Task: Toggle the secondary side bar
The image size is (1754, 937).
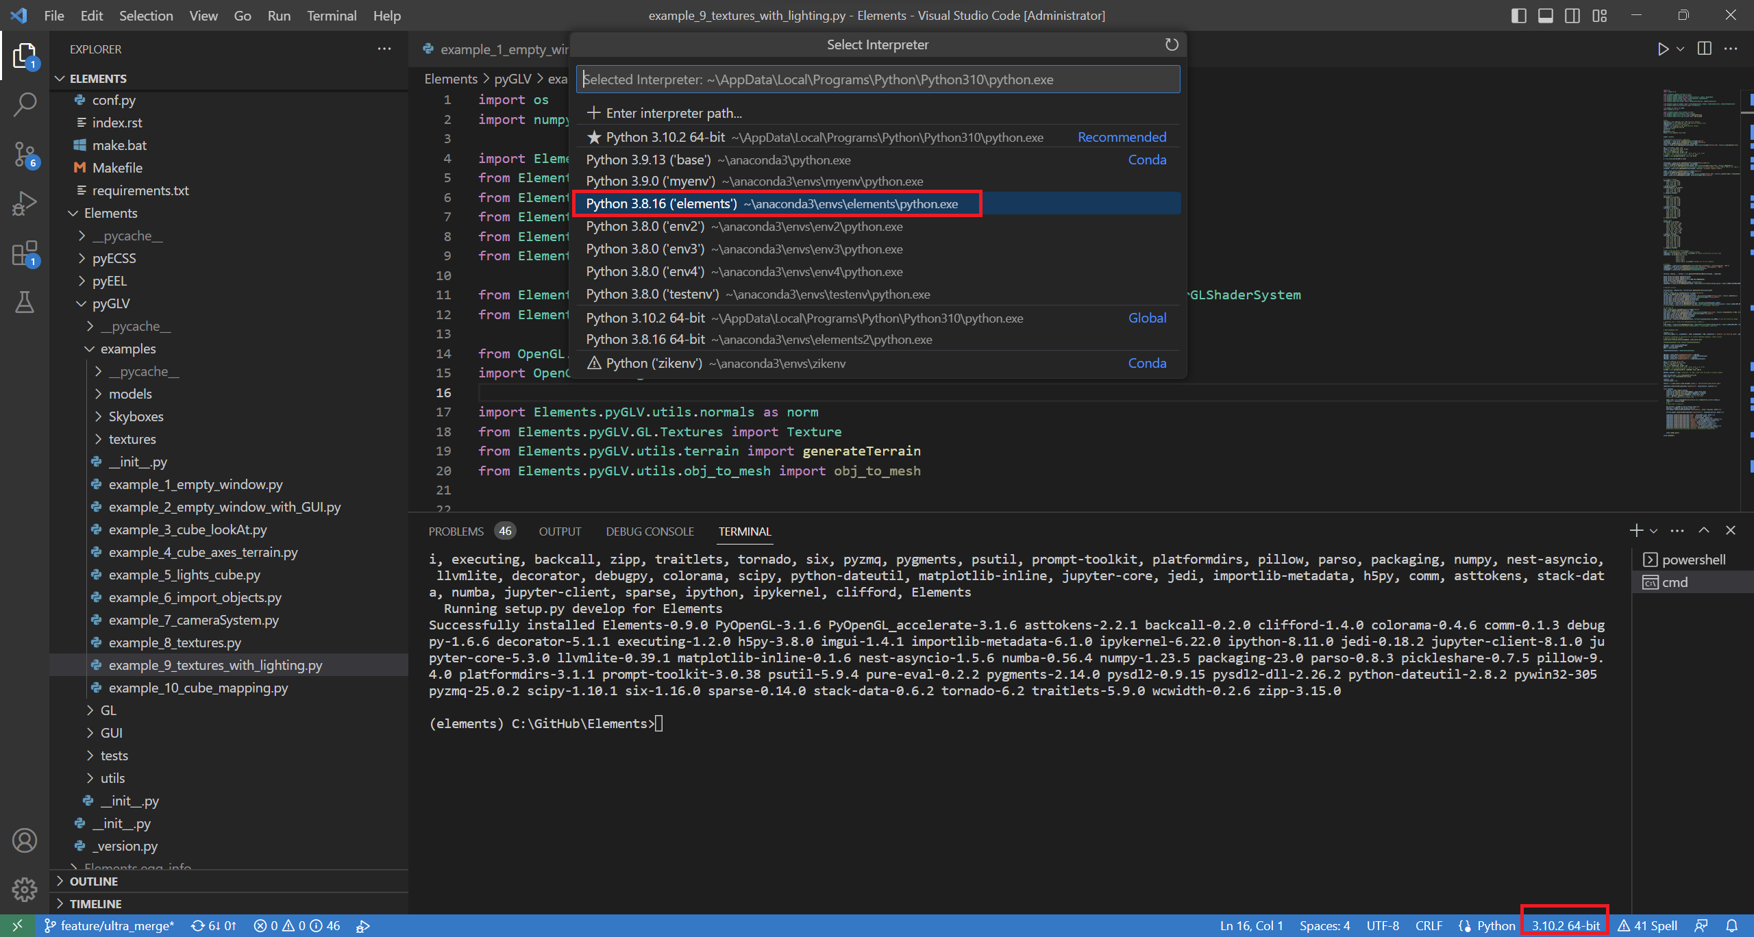Action: point(1572,16)
